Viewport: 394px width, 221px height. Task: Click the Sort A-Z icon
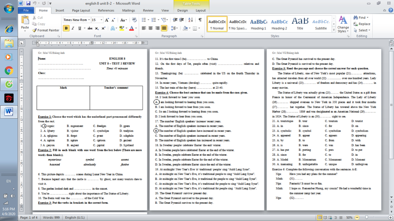pyautogui.click(x=190, y=20)
